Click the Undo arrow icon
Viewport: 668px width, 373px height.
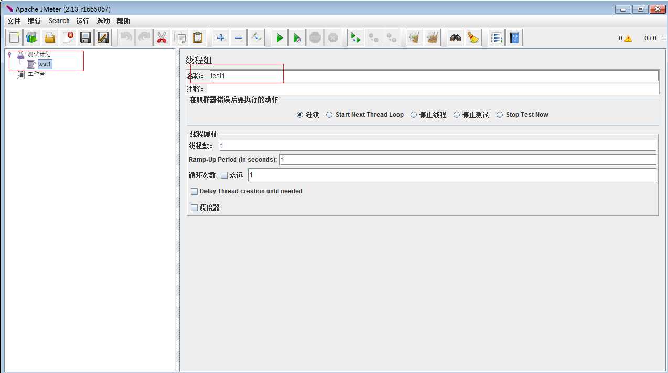click(126, 38)
